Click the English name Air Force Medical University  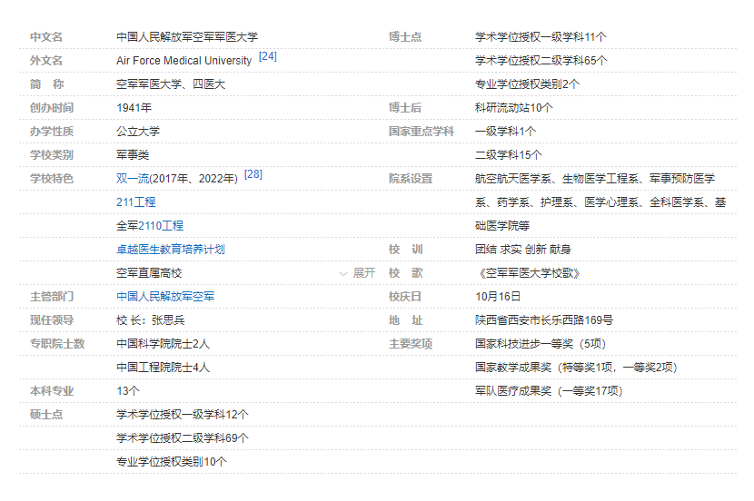pos(184,61)
